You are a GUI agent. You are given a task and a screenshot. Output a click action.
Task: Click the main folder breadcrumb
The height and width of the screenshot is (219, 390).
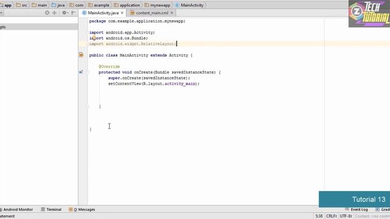pyautogui.click(x=39, y=5)
